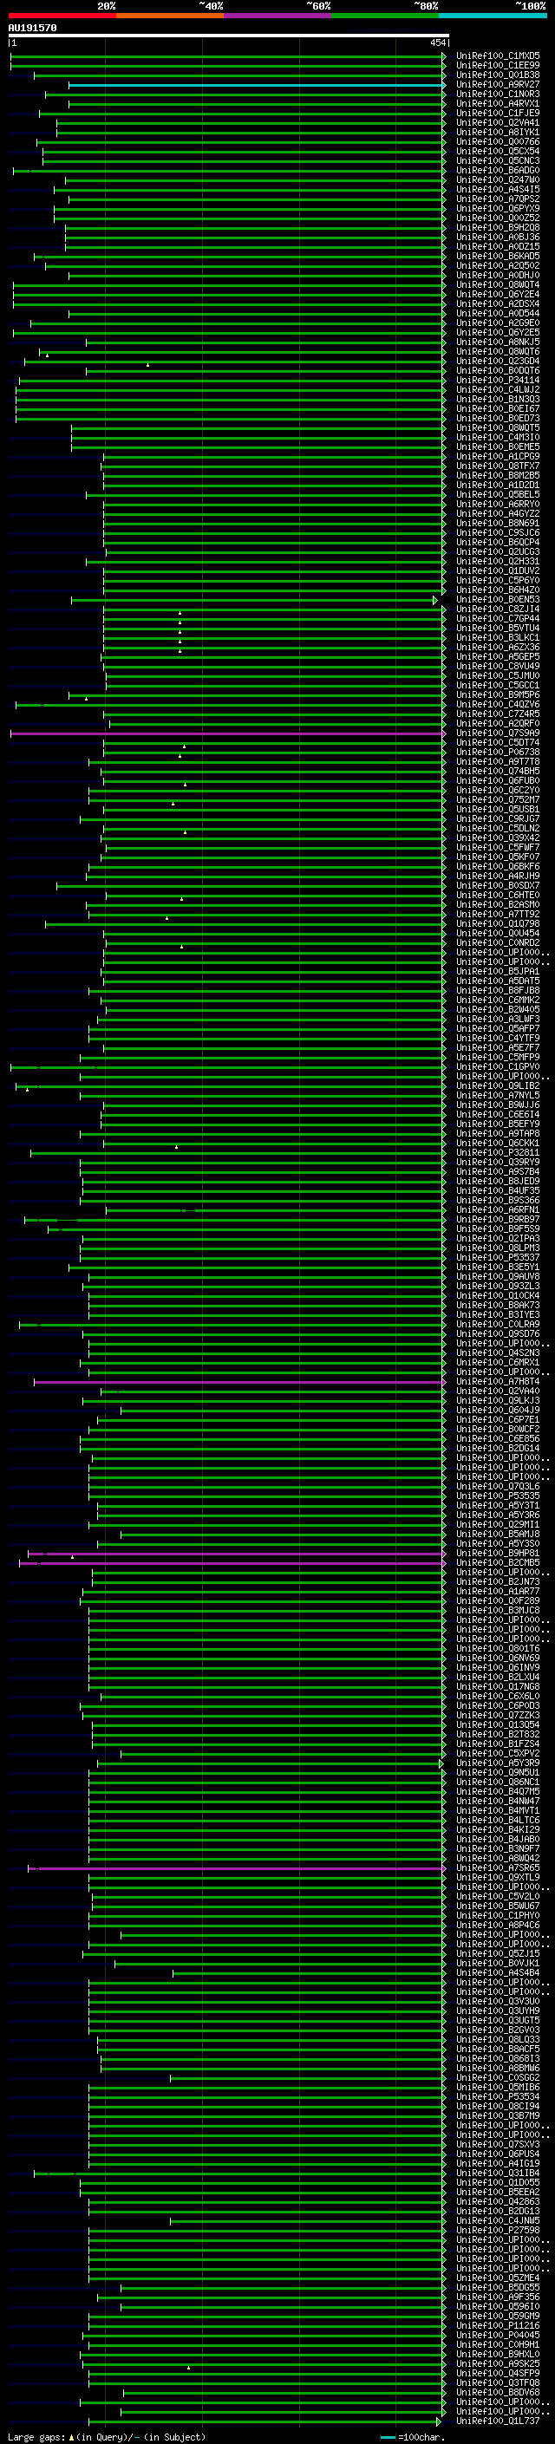This screenshot has height=2444, width=555.
Task: Click the UniRef100_C8ZJI4 label
Action: [497, 609]
